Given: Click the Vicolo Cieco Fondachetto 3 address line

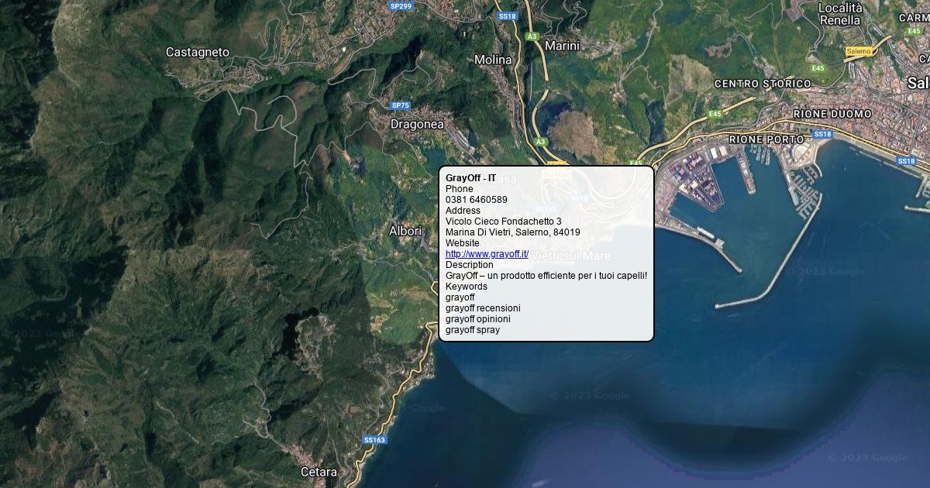Looking at the screenshot, I should coord(503,222).
